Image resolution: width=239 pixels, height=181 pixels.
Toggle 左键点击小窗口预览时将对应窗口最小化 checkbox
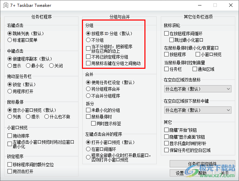point(10,144)
